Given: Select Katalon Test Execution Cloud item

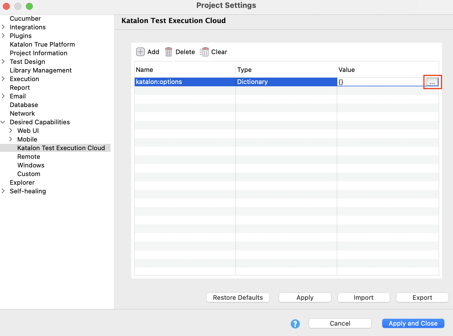Looking at the screenshot, I should [x=61, y=148].
